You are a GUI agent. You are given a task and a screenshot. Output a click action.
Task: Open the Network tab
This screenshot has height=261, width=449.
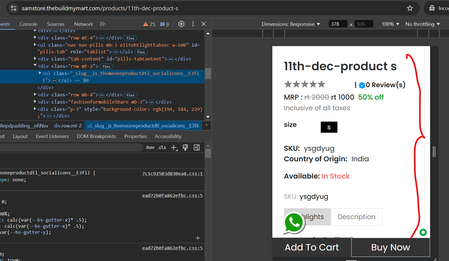[x=84, y=24]
